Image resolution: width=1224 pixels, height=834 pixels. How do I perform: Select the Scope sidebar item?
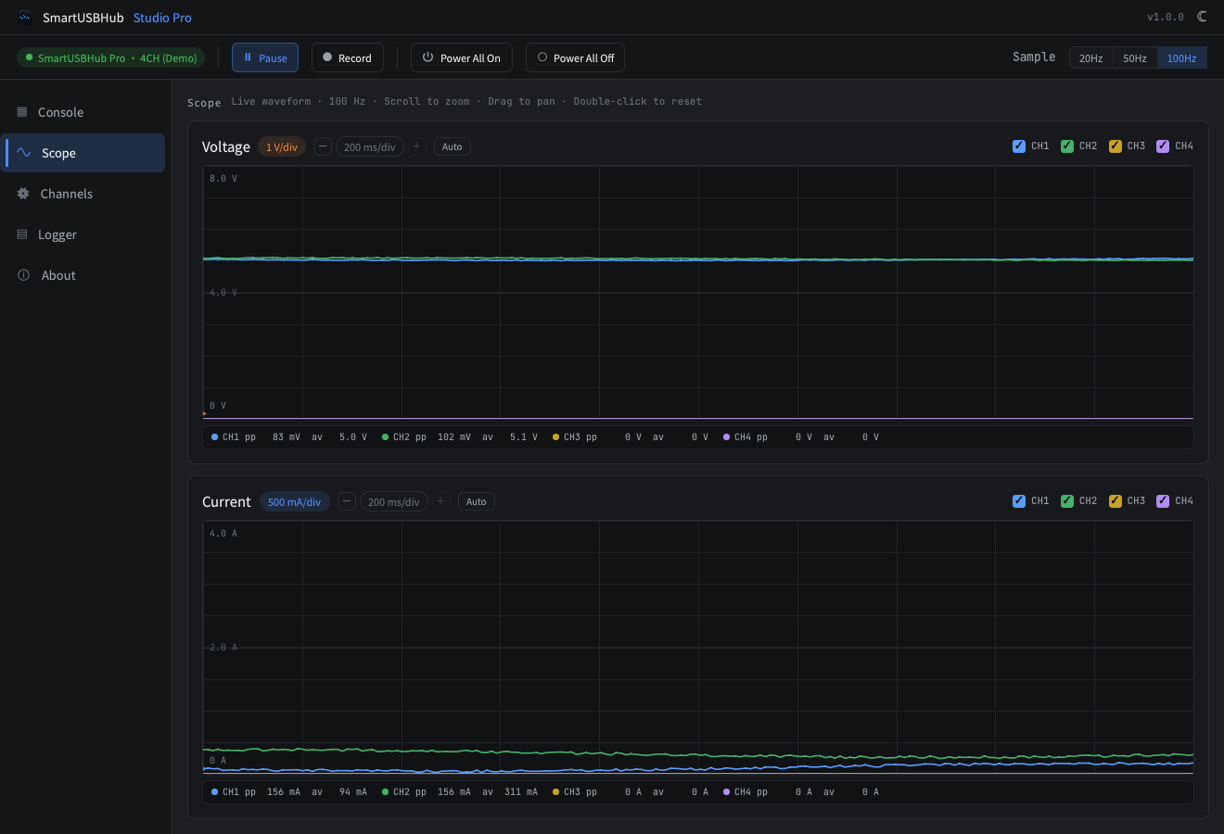pos(83,153)
